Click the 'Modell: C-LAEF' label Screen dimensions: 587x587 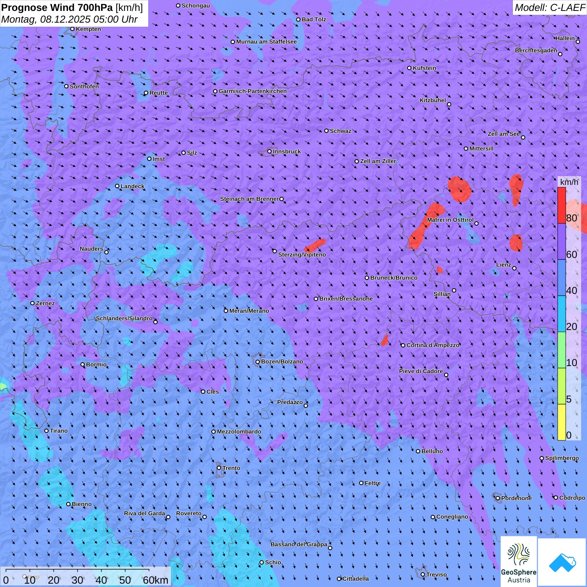pos(550,8)
